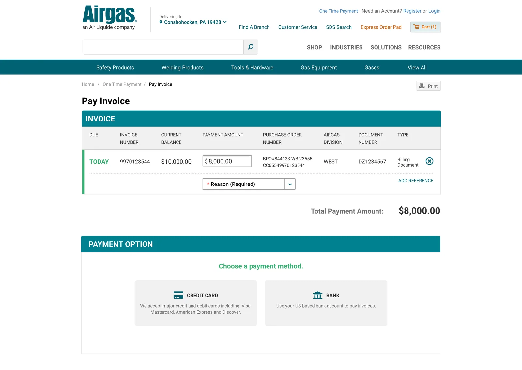The width and height of the screenshot is (522, 370).
Task: Click the Login link
Action: click(434, 11)
